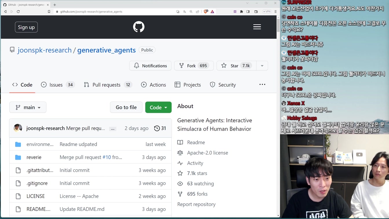389x219 pixels.
Task: Click Report repository link
Action: click(x=197, y=205)
